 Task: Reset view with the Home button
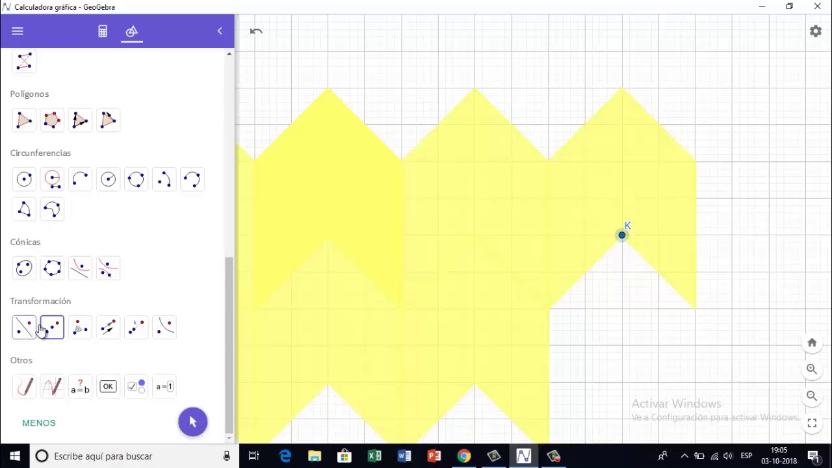pos(812,343)
